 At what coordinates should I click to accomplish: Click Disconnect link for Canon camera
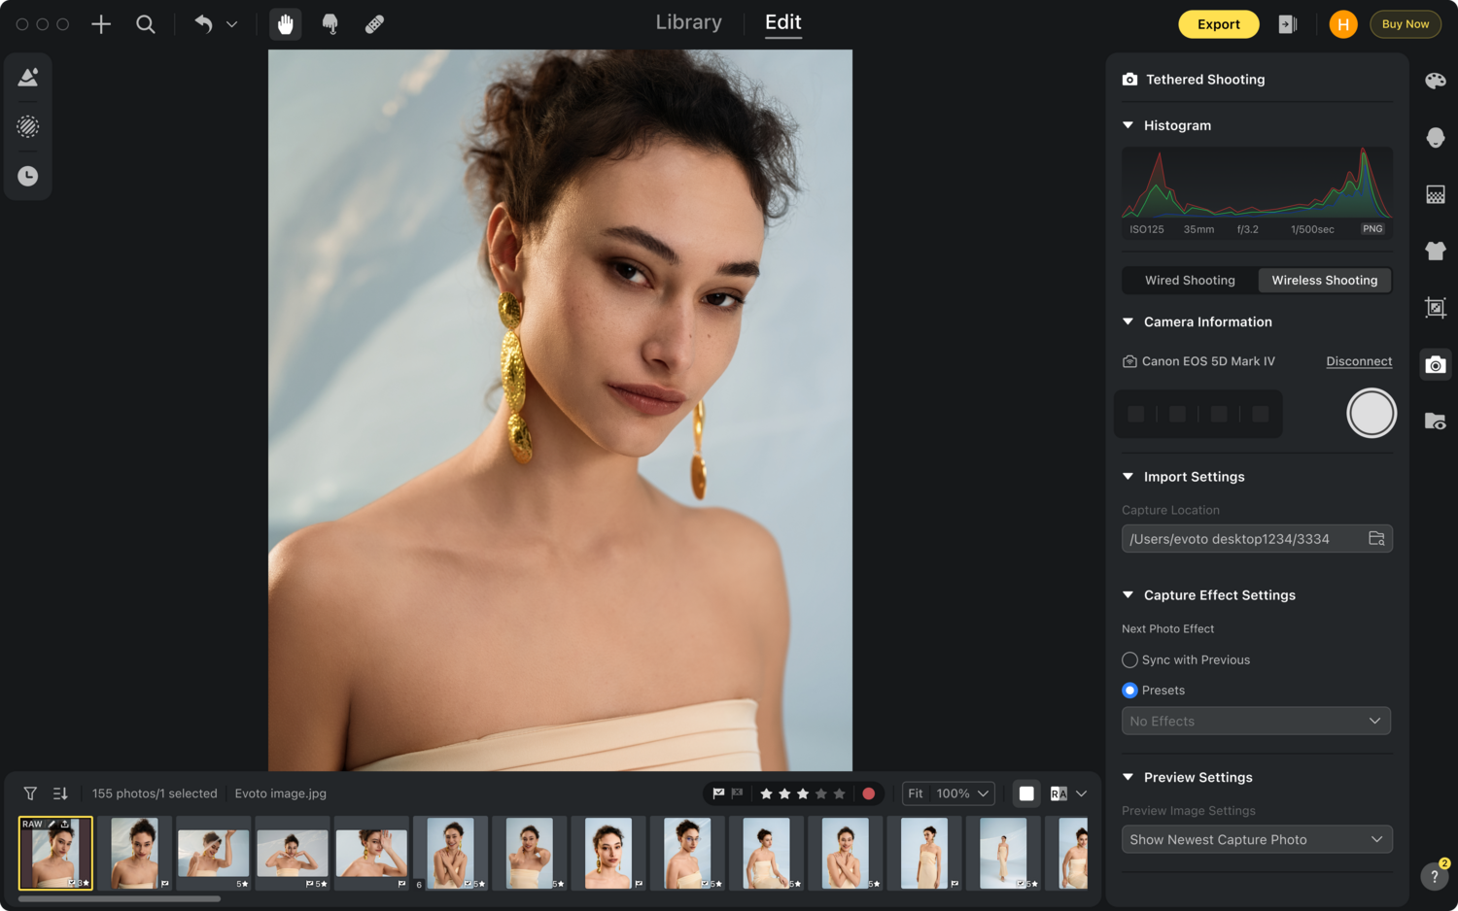click(x=1359, y=361)
